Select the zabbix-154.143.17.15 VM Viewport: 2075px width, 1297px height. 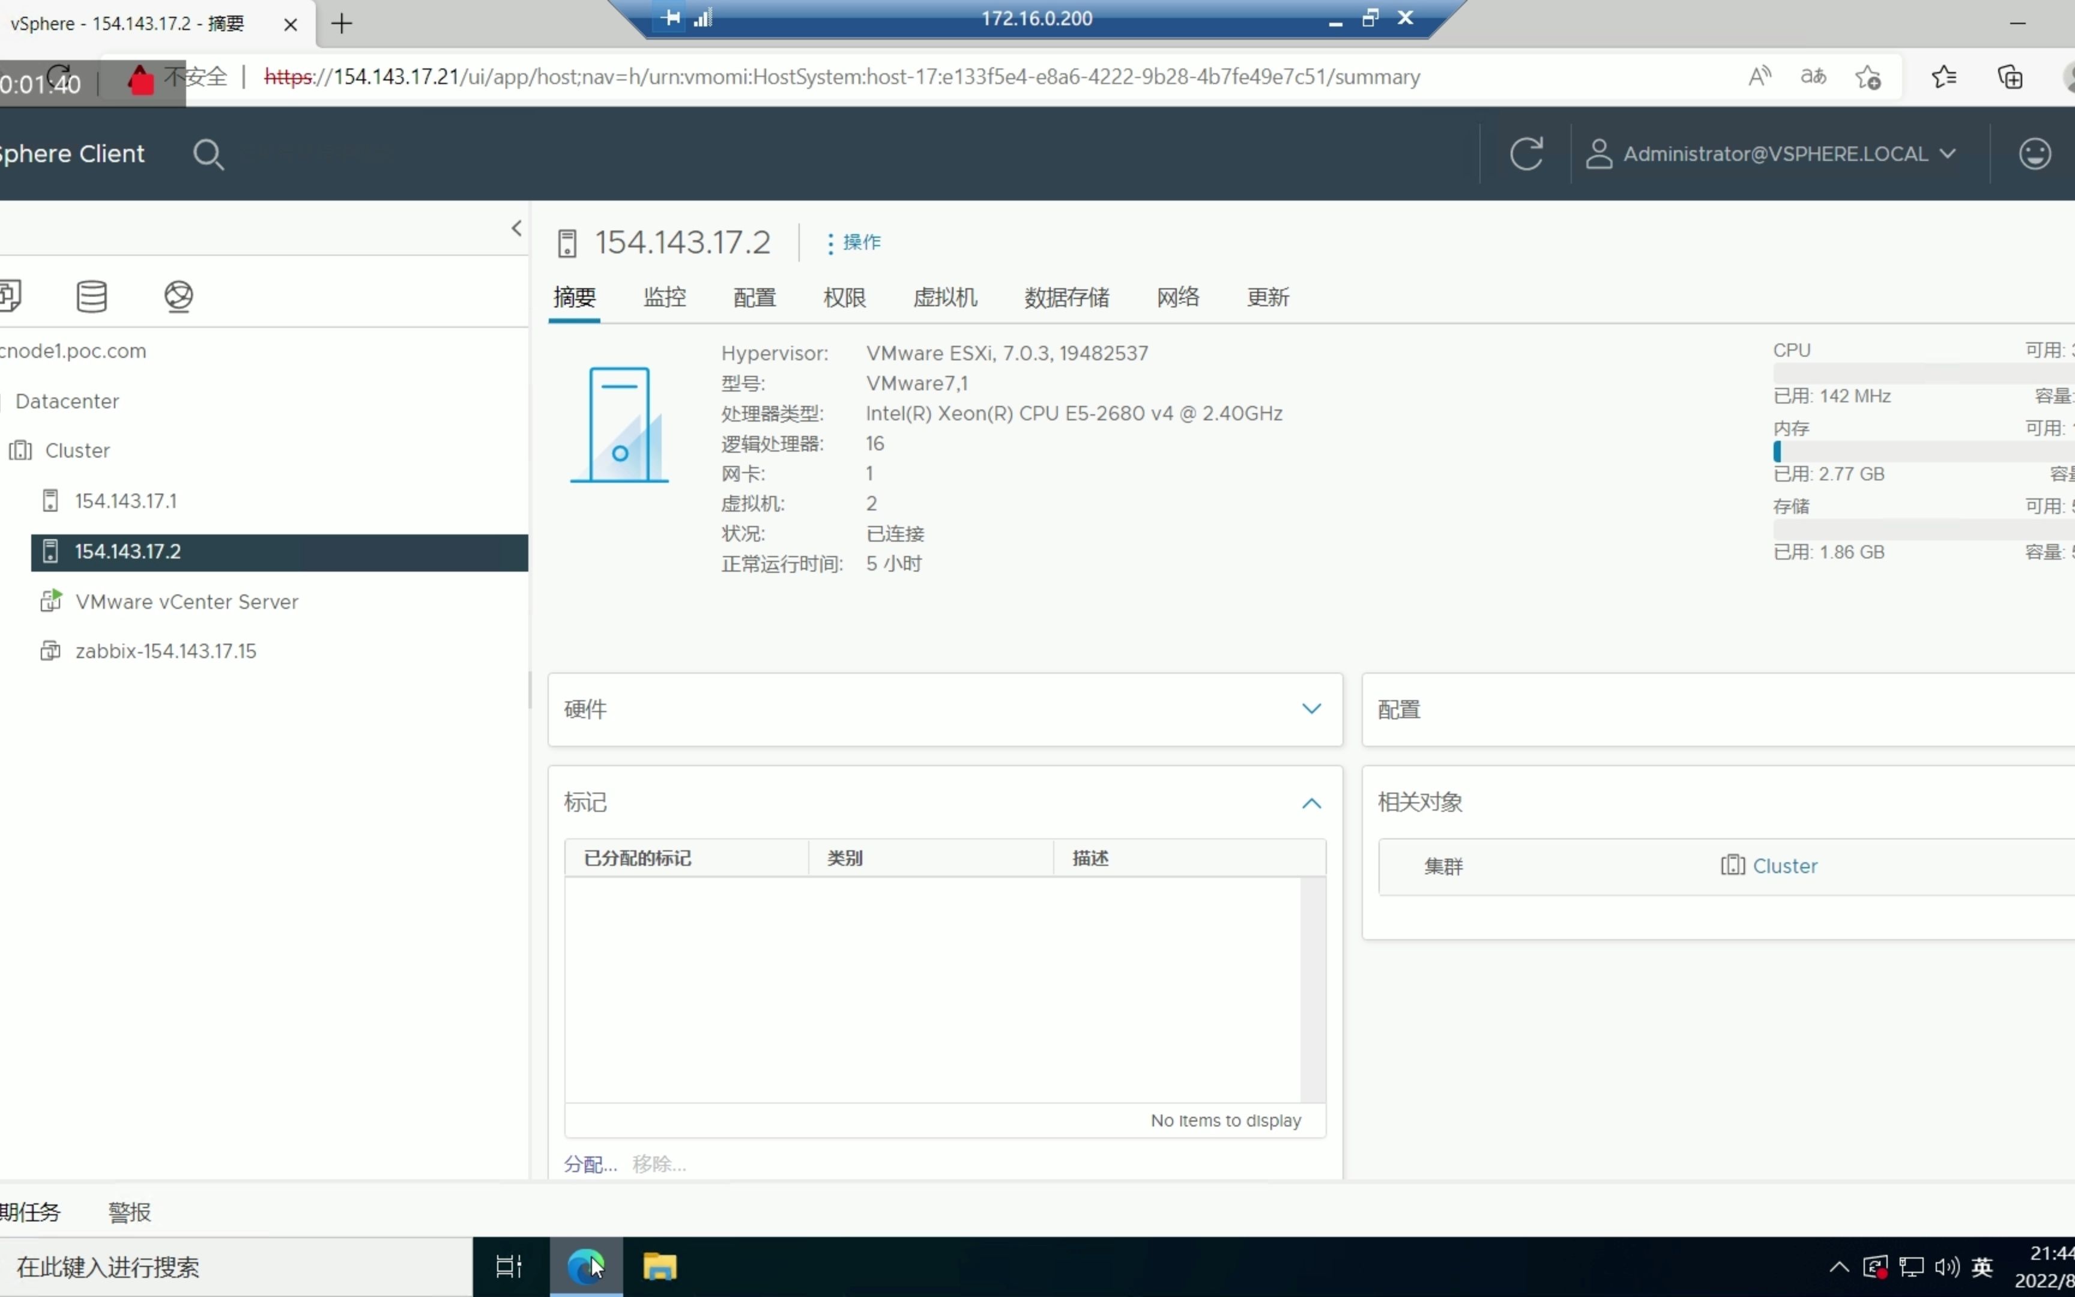166,651
